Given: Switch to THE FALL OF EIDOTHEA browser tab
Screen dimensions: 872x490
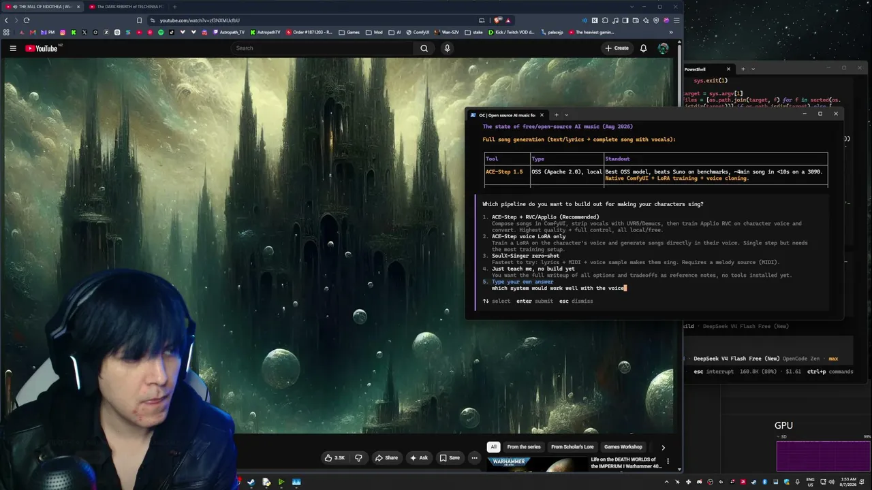Looking at the screenshot, I should pos(42,7).
